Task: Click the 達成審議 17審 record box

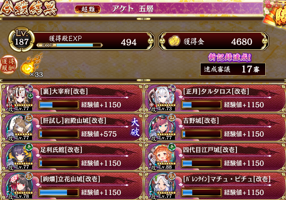Action: point(233,69)
